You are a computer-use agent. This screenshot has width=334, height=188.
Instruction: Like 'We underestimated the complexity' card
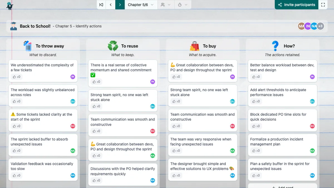pos(14,77)
